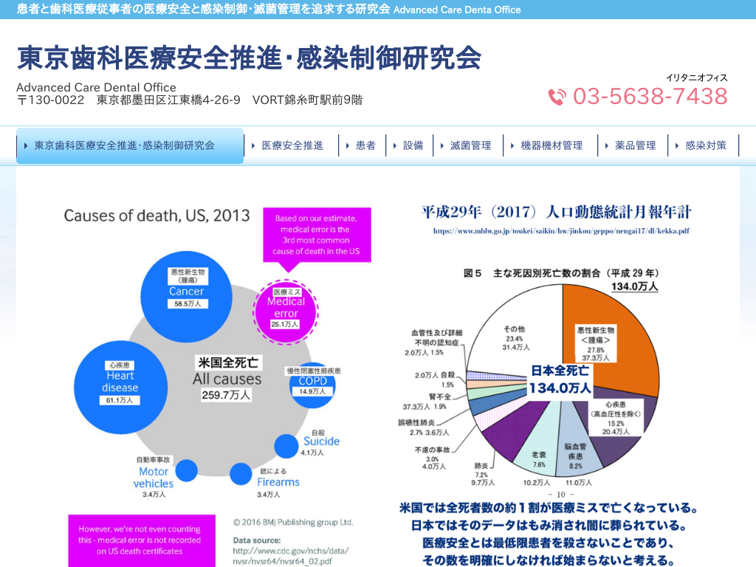Click the magenta Medical error circle

pos(286,306)
